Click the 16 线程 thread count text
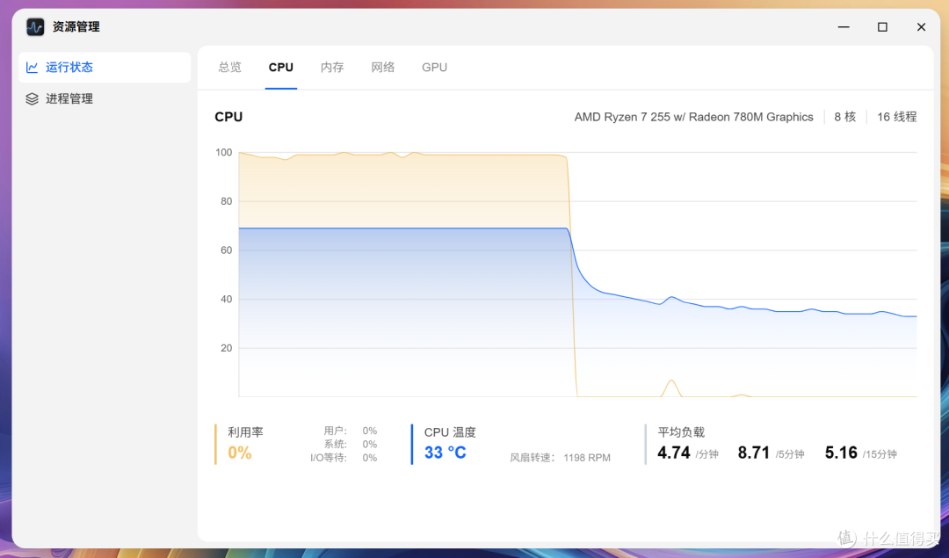Viewport: 949px width, 558px height. [897, 117]
